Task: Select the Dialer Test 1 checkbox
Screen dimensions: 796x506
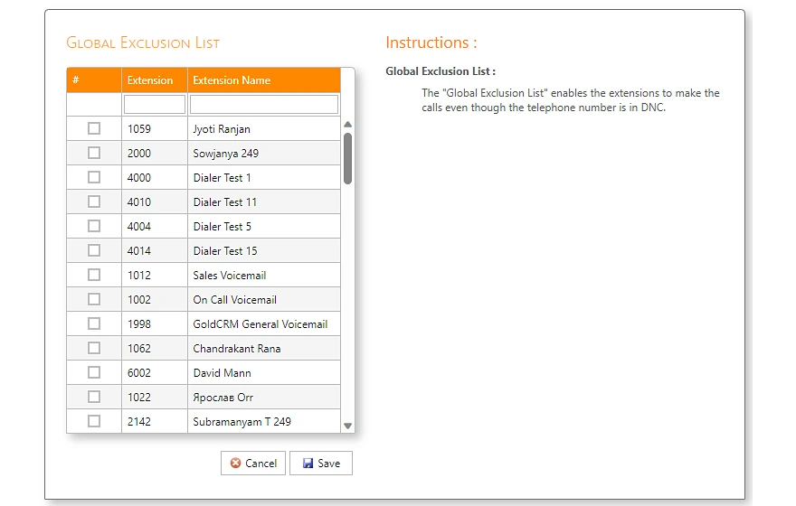Action: (x=94, y=177)
